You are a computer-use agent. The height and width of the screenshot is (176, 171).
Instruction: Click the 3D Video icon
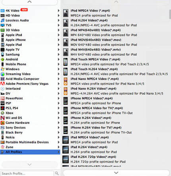[2, 30]
